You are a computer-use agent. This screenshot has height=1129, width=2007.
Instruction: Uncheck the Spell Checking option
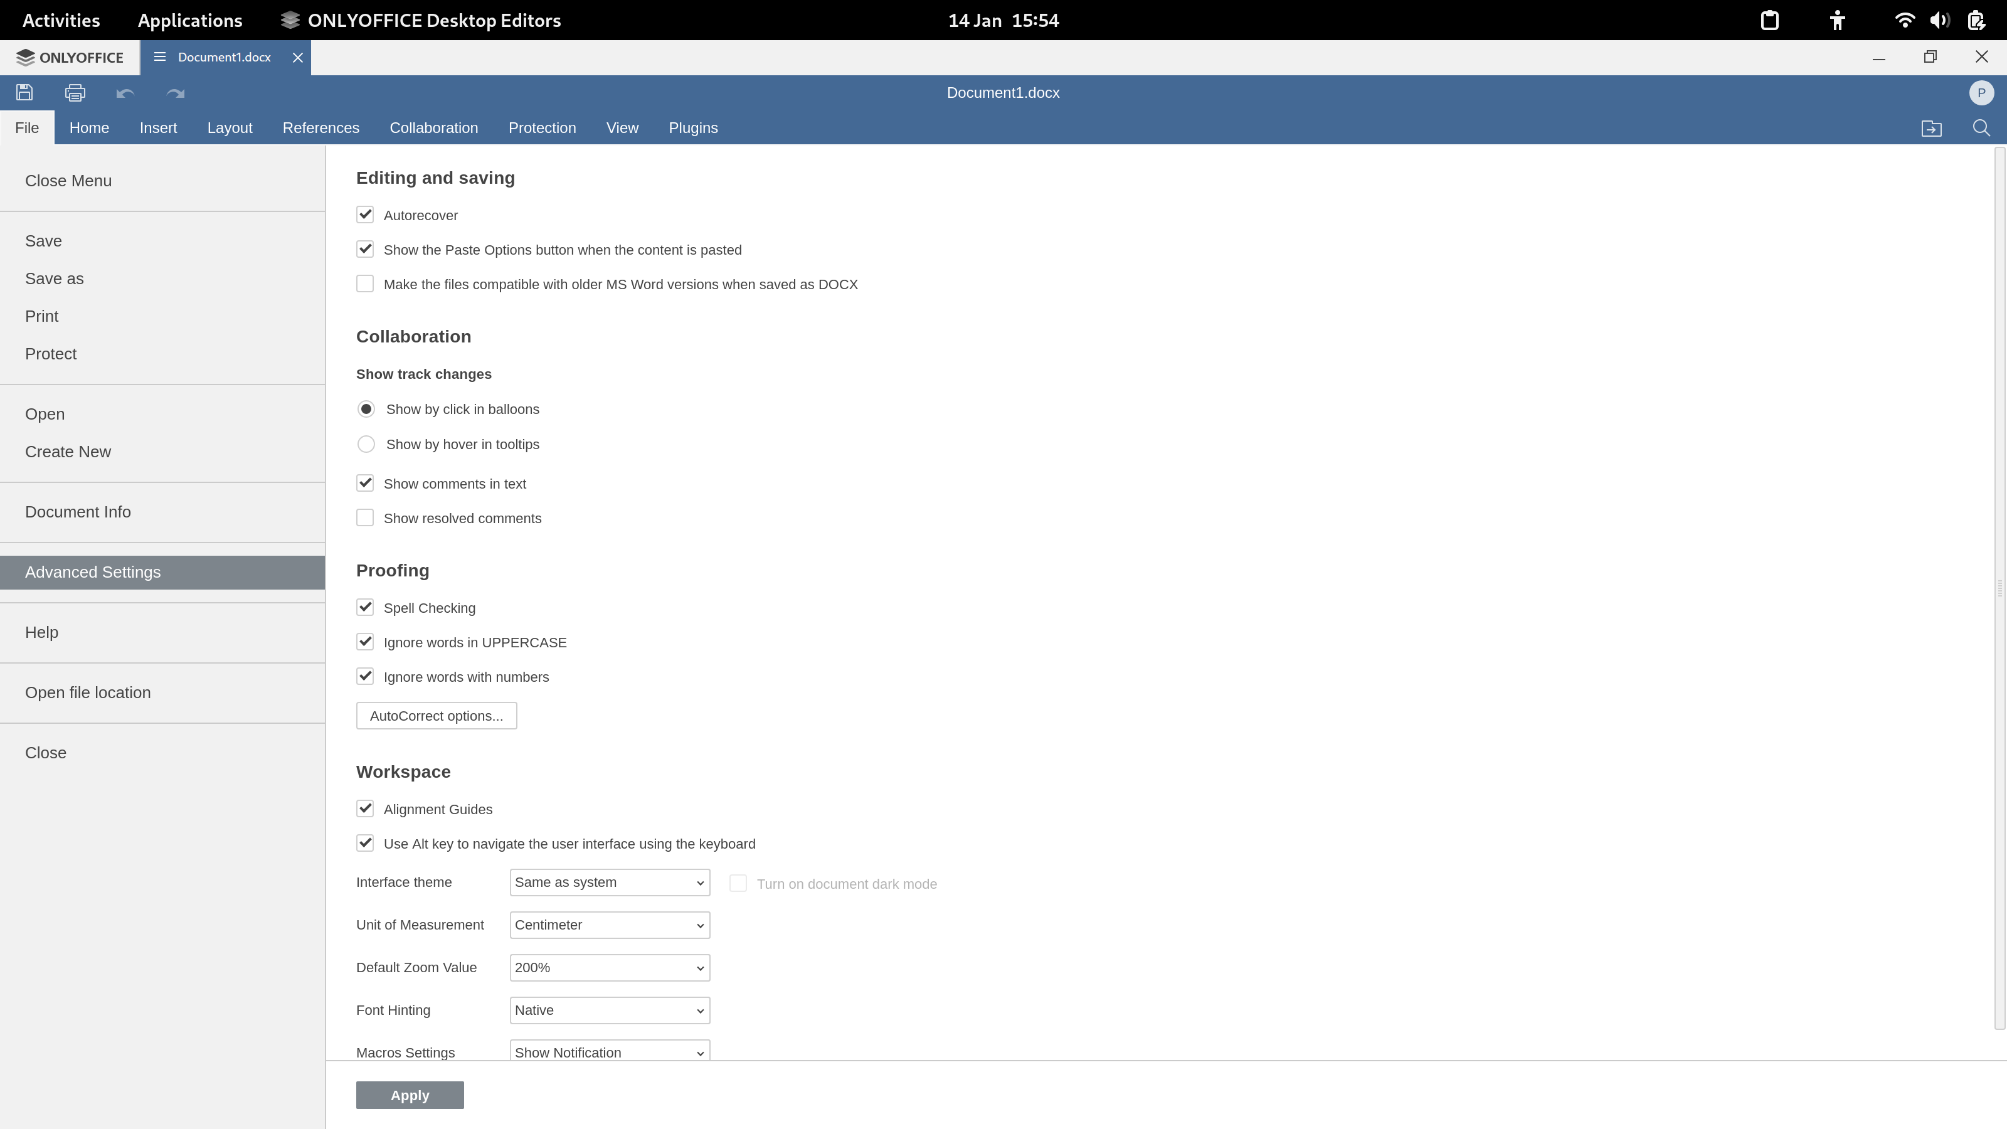(x=364, y=608)
